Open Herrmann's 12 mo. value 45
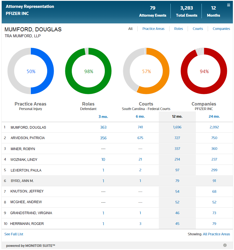 click(177, 224)
